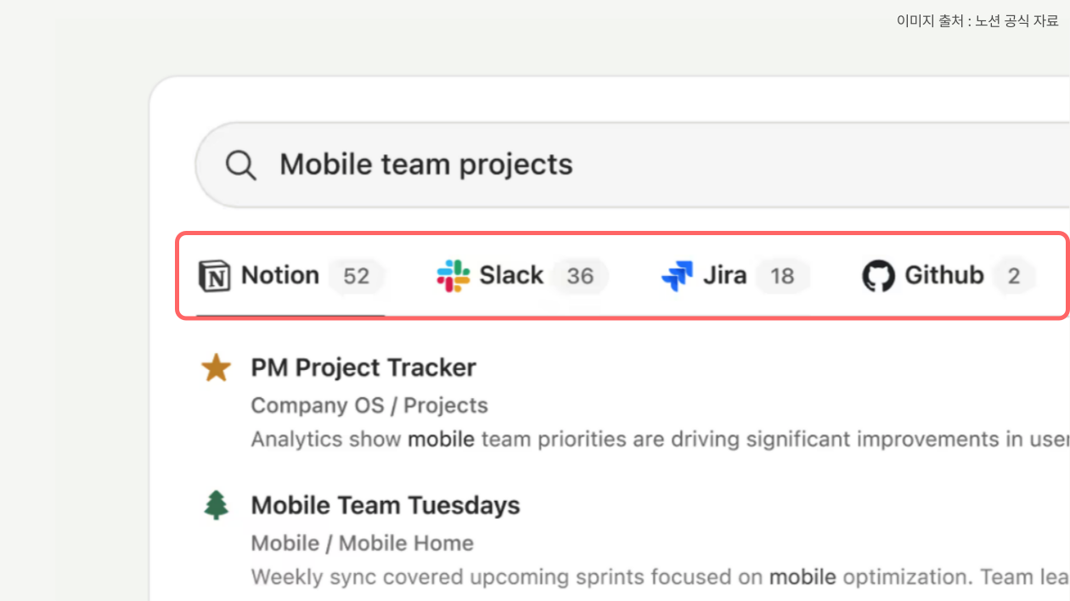Image resolution: width=1070 pixels, height=601 pixels.
Task: Click the Slack result count badge 36
Action: tap(580, 276)
